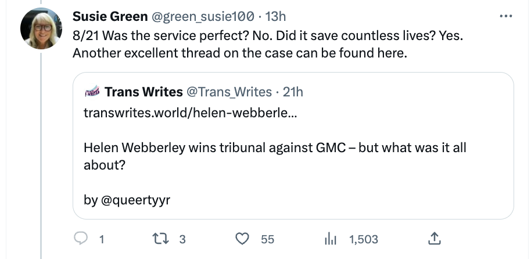
Task: Click the @Trans_Writes handle
Action: 229,92
